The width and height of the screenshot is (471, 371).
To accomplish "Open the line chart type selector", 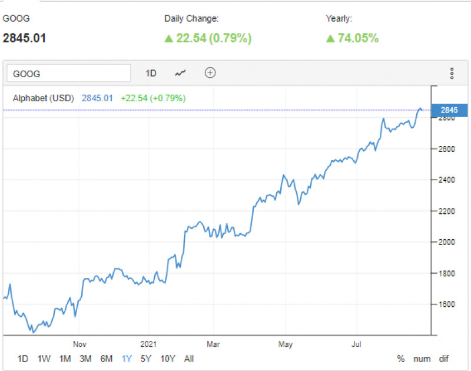I will click(180, 73).
